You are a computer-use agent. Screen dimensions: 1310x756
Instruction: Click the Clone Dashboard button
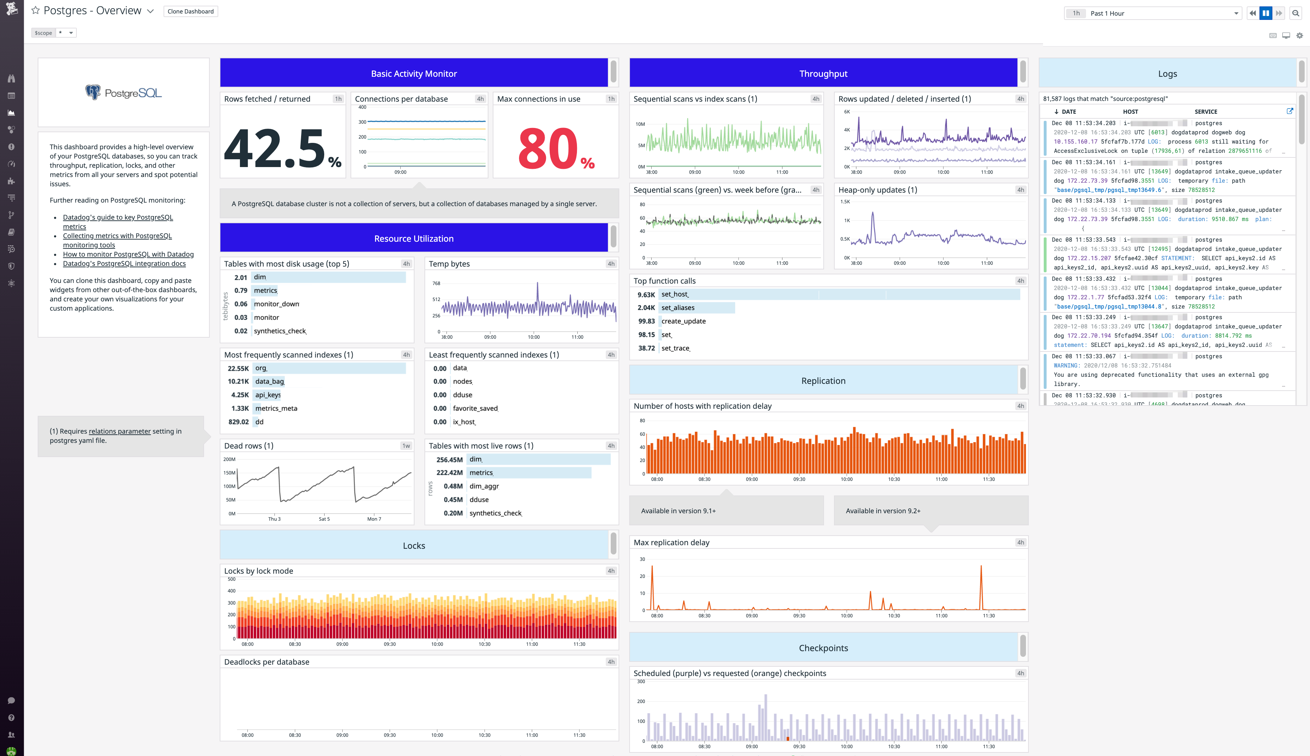point(191,11)
